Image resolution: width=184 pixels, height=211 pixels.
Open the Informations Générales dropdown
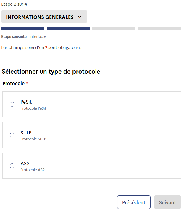44,17
